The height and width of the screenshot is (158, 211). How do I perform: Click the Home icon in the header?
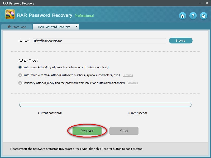183,16
